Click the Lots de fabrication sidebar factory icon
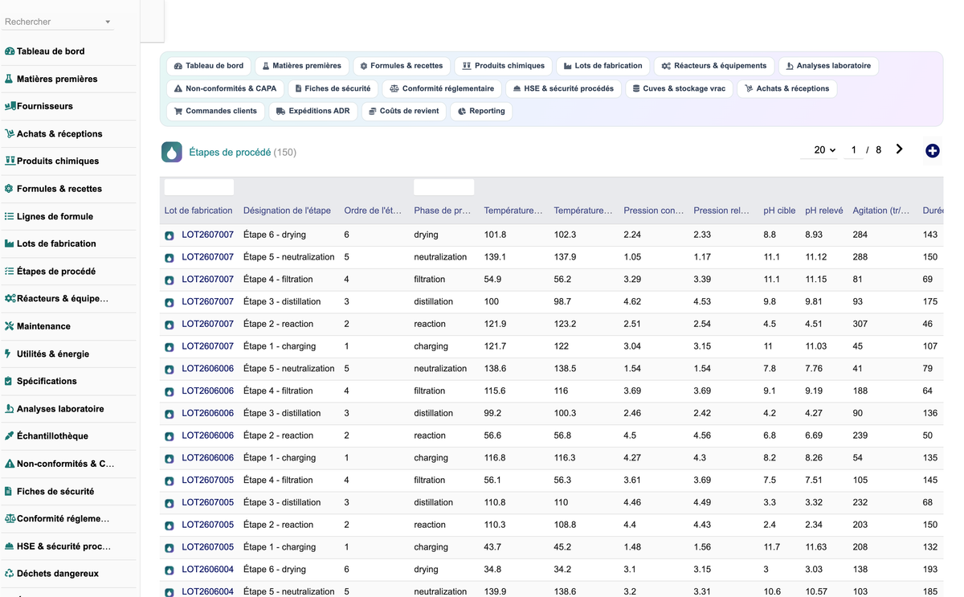The height and width of the screenshot is (597, 964). [x=10, y=243]
